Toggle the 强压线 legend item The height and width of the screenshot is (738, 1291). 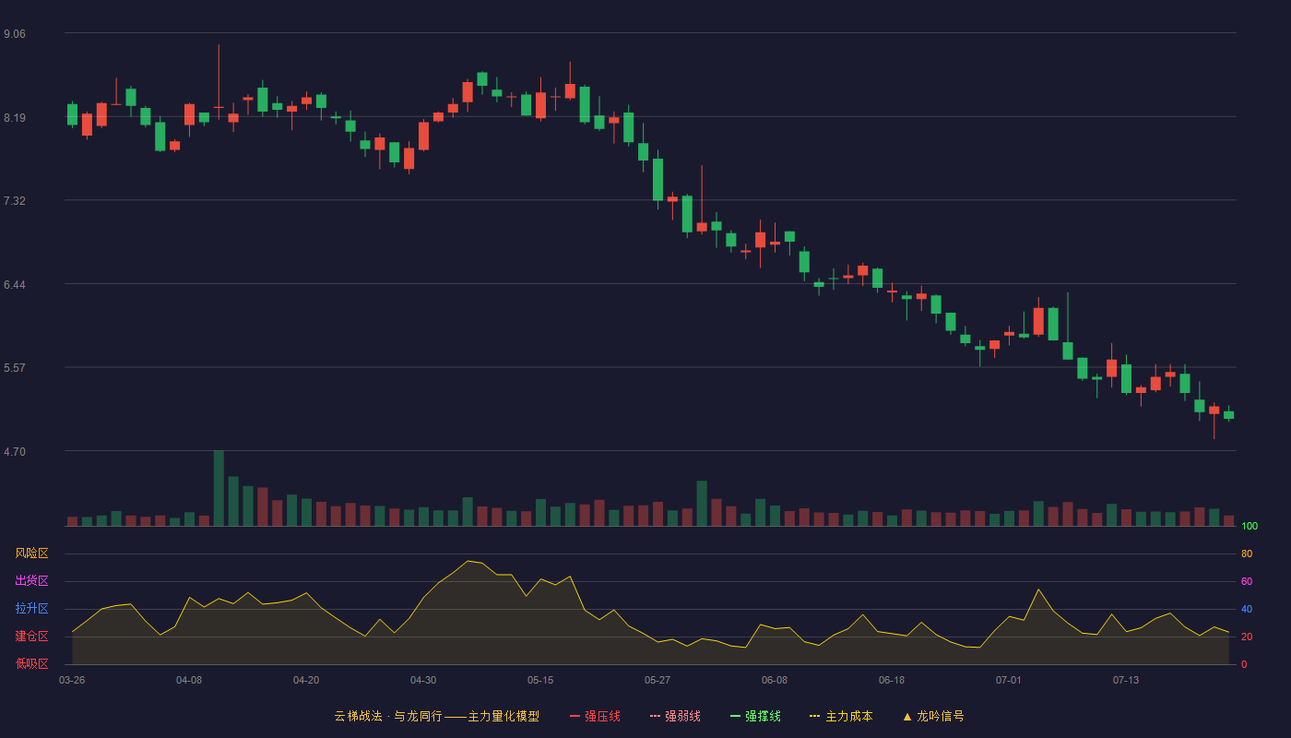click(x=595, y=716)
